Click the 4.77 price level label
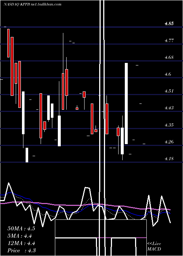Screen dimensions: 183x256 (x=169, y=41)
